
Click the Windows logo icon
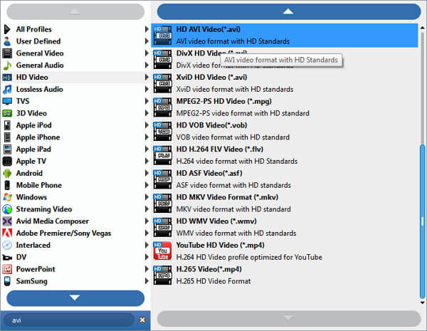[x=8, y=197]
